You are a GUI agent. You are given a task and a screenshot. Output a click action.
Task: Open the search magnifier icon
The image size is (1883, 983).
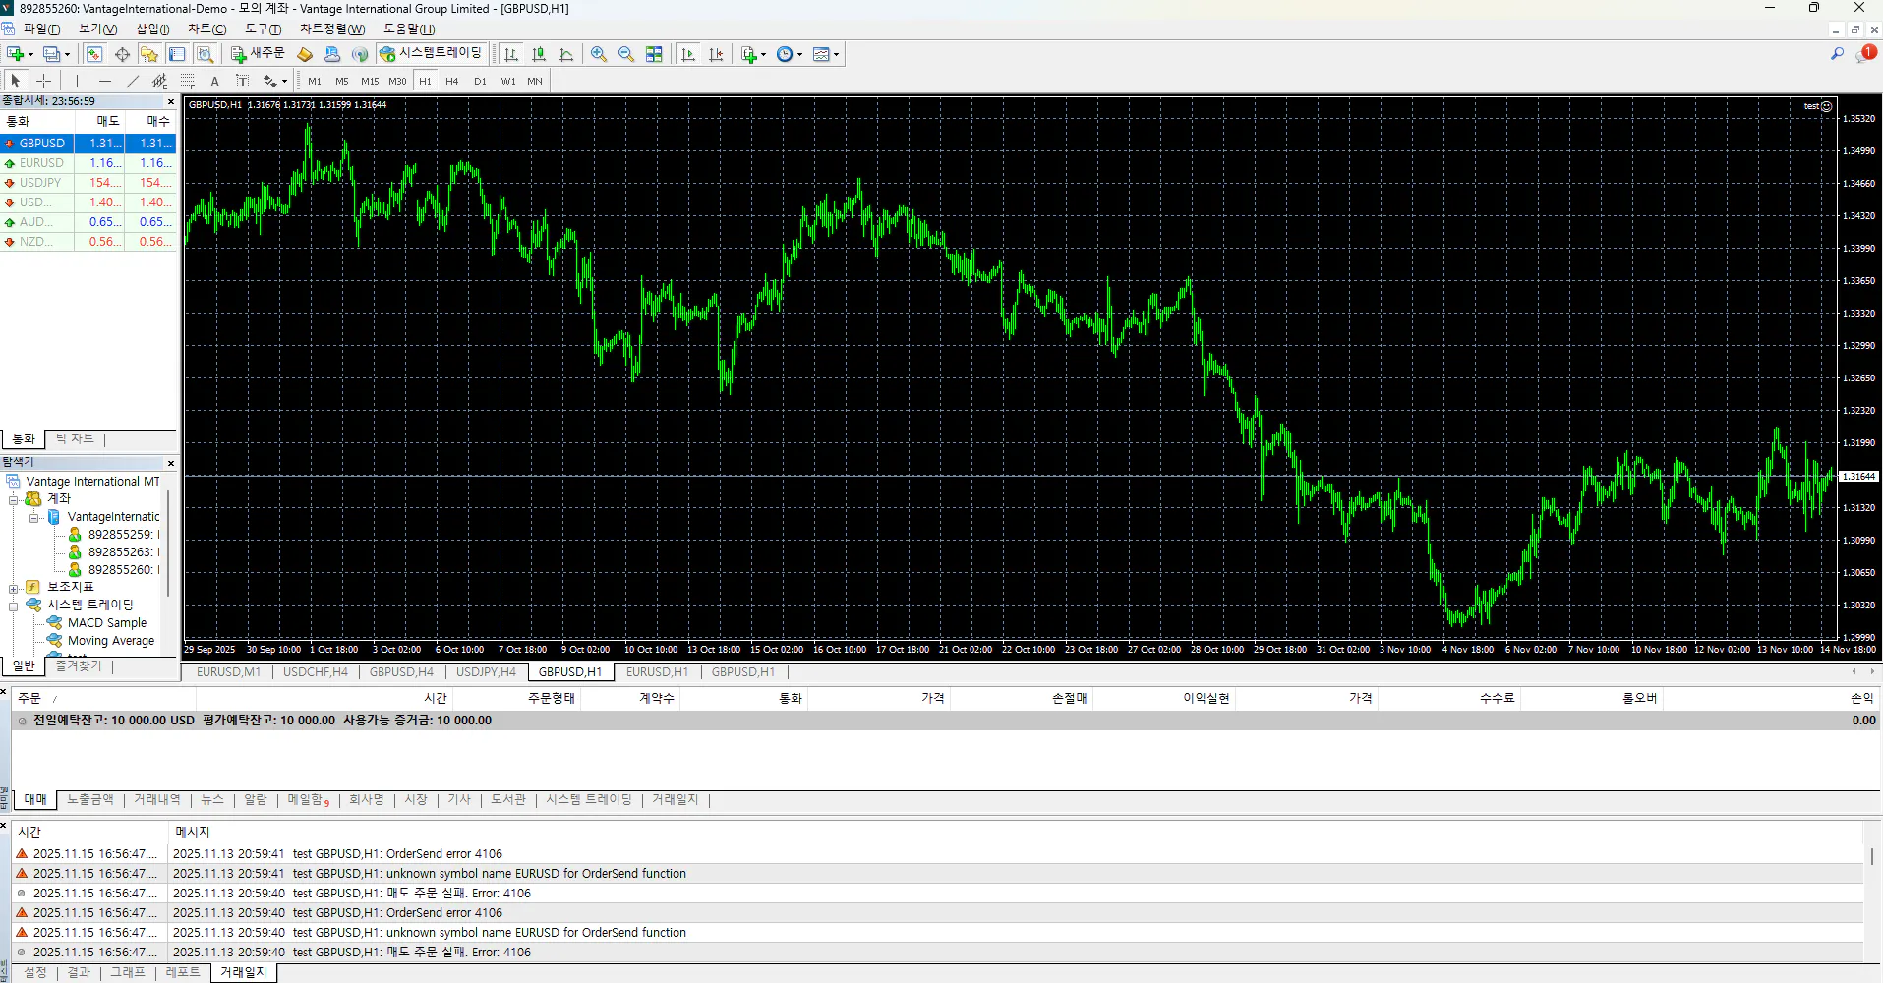(x=1836, y=54)
